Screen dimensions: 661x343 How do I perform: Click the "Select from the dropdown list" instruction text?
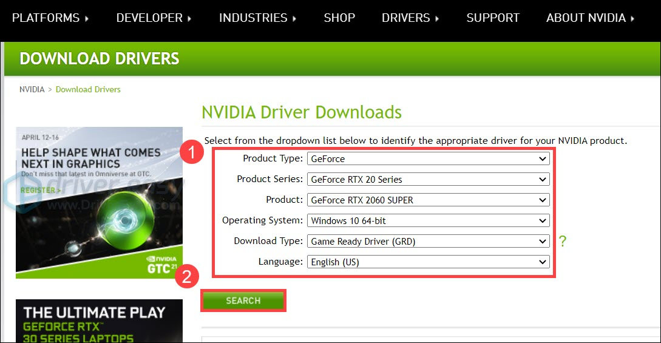click(416, 141)
